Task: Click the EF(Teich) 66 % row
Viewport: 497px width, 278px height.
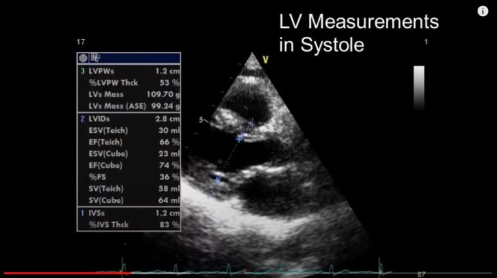Action: pos(129,142)
